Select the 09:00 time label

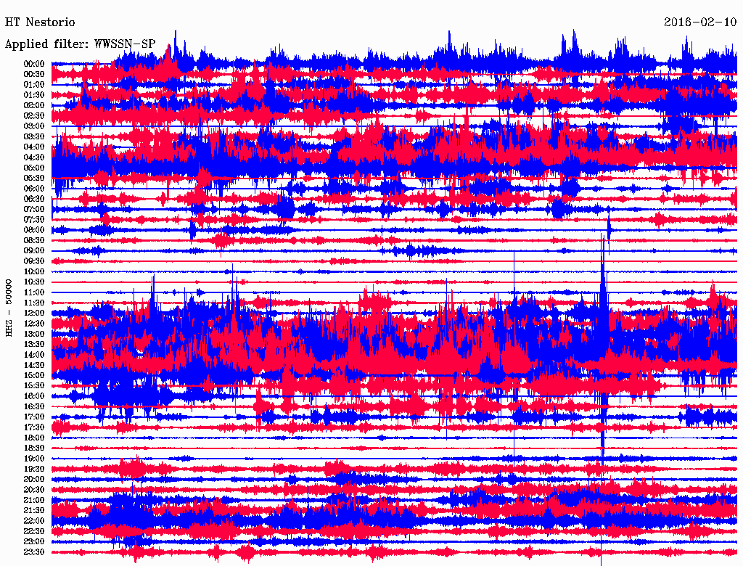point(34,251)
